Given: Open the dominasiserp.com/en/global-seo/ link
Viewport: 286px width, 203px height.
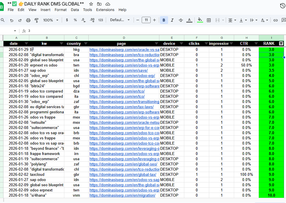Looking at the screenshot, I should coord(123,164).
